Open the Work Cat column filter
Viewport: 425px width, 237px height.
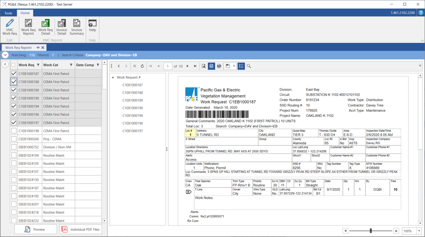tap(71, 65)
